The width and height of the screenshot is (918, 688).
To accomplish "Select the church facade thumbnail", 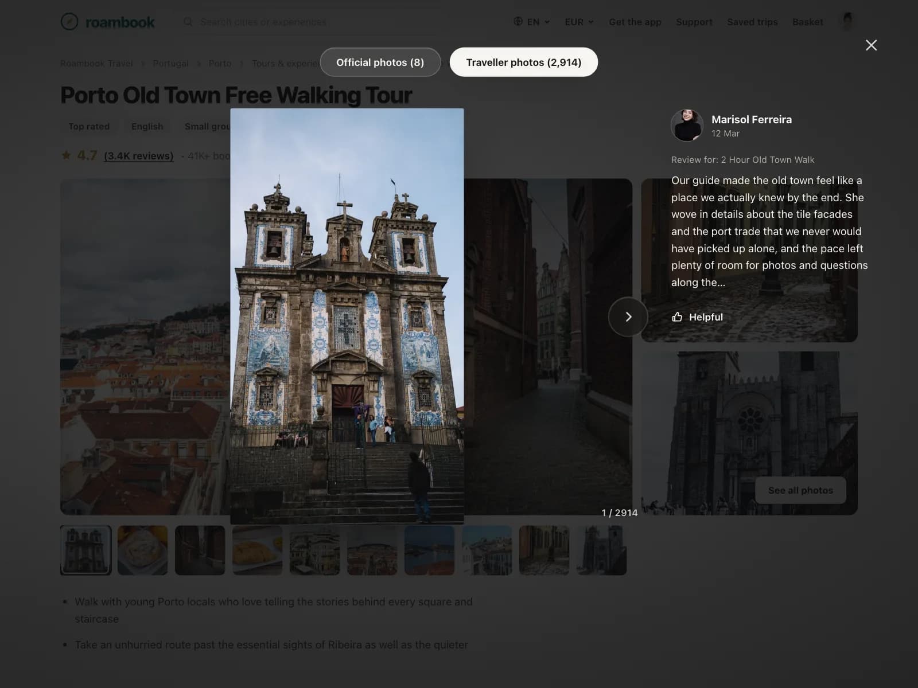I will 86,550.
